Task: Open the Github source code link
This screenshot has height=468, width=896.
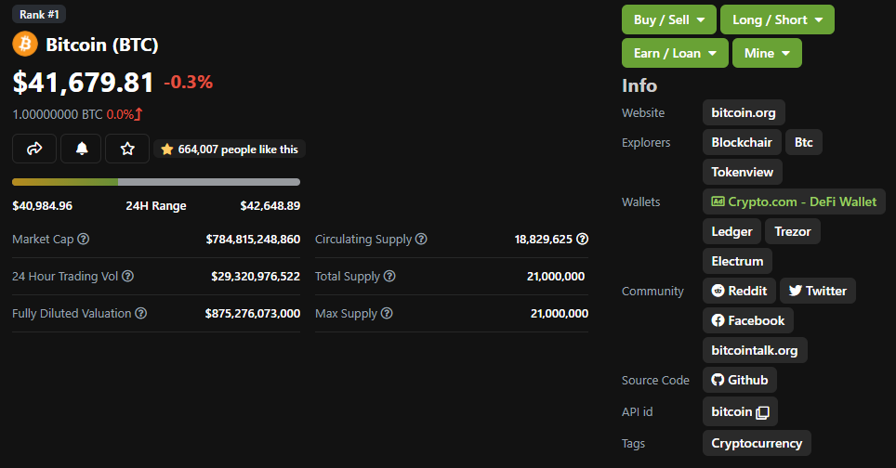Action: tap(740, 380)
